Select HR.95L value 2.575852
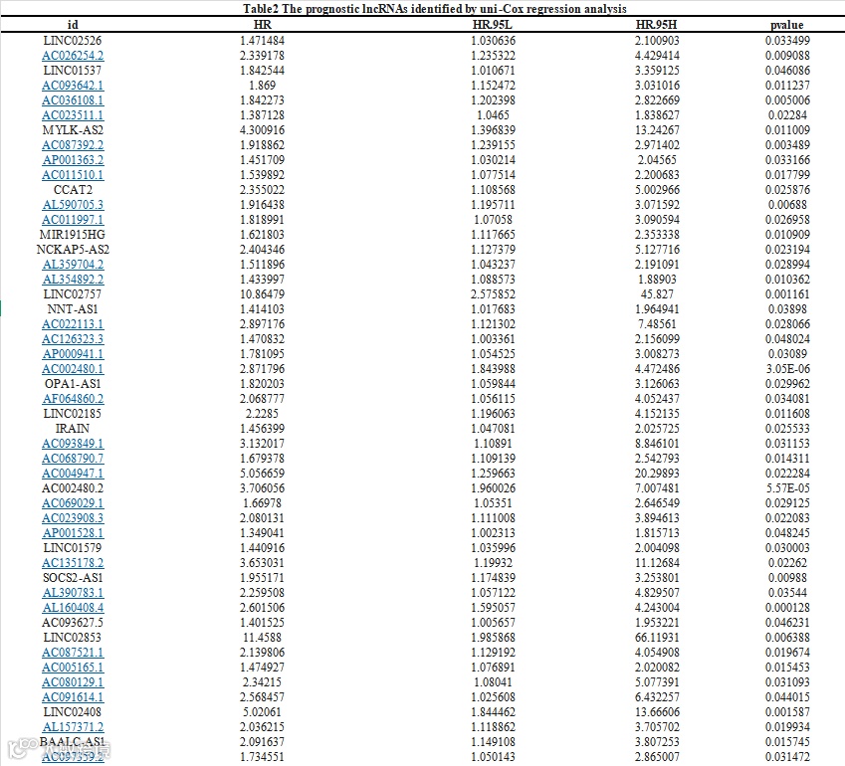 click(493, 294)
